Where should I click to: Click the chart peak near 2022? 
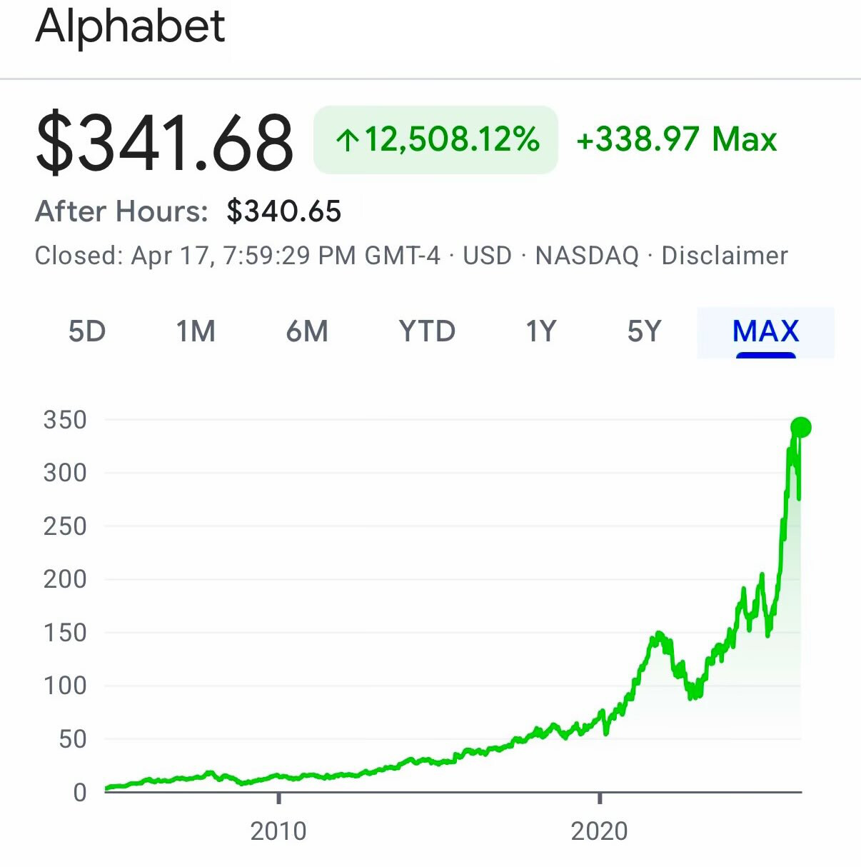point(658,634)
